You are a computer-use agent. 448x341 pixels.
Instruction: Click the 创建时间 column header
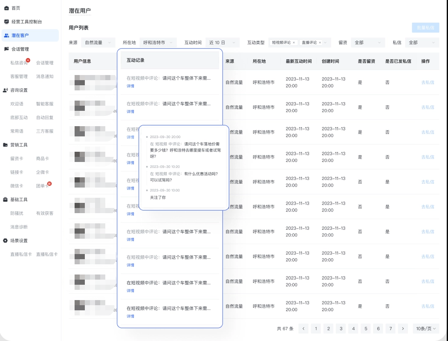330,61
